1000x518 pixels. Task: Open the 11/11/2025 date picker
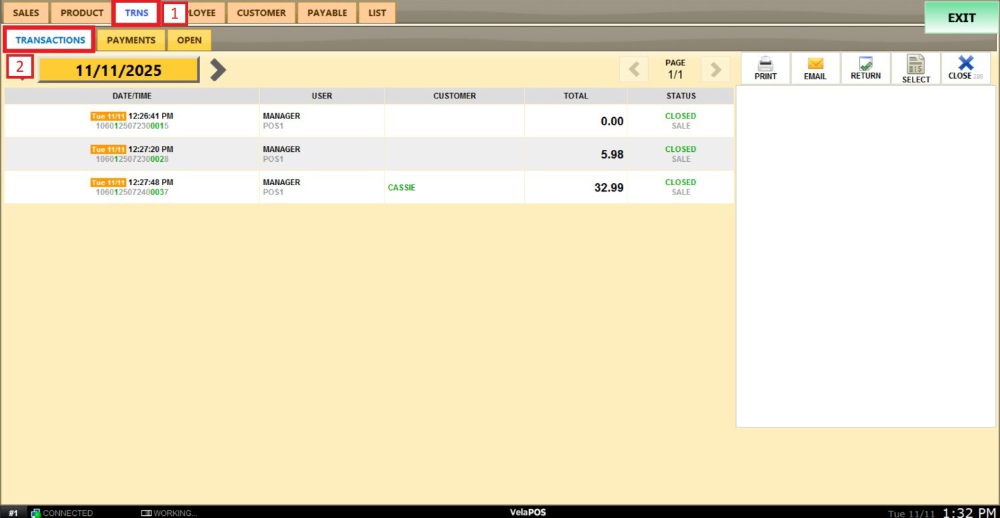click(x=119, y=70)
